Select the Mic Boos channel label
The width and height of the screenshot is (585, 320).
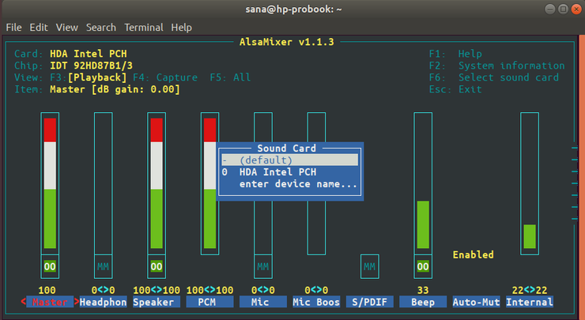coord(316,302)
